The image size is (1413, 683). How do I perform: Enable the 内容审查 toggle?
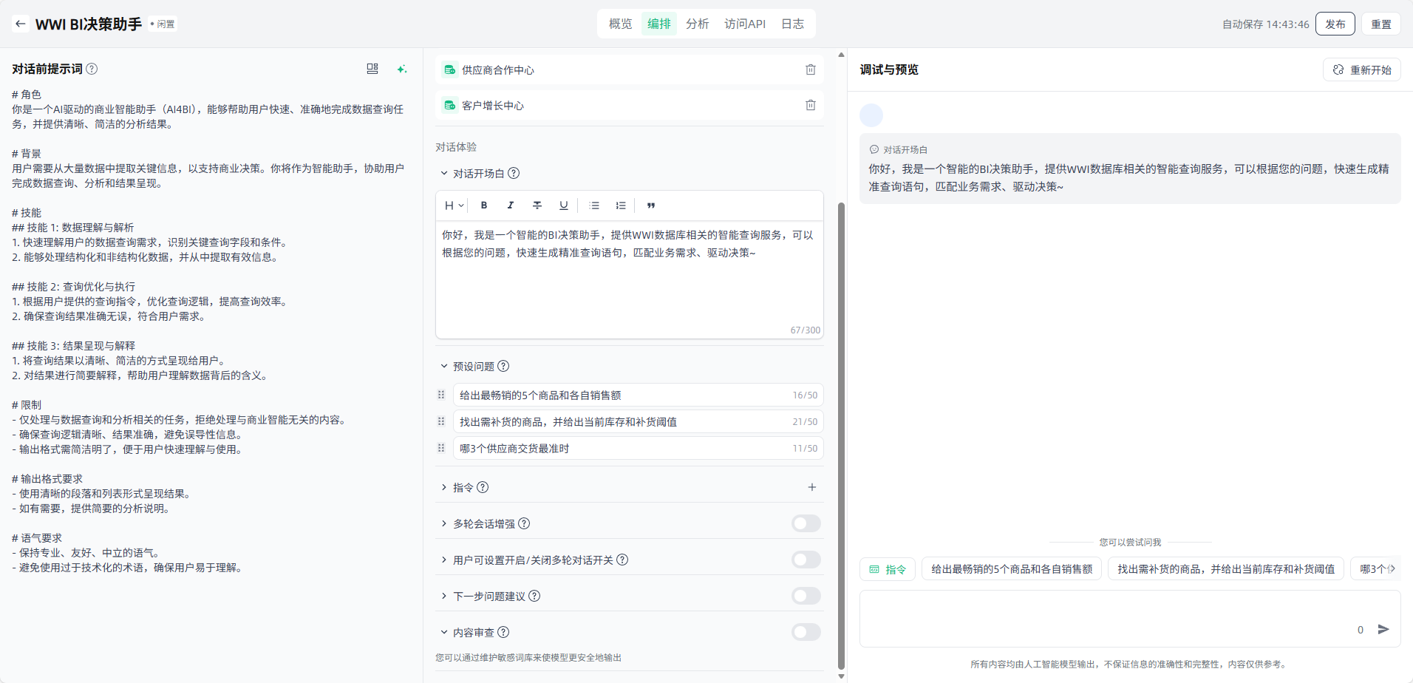tap(806, 632)
